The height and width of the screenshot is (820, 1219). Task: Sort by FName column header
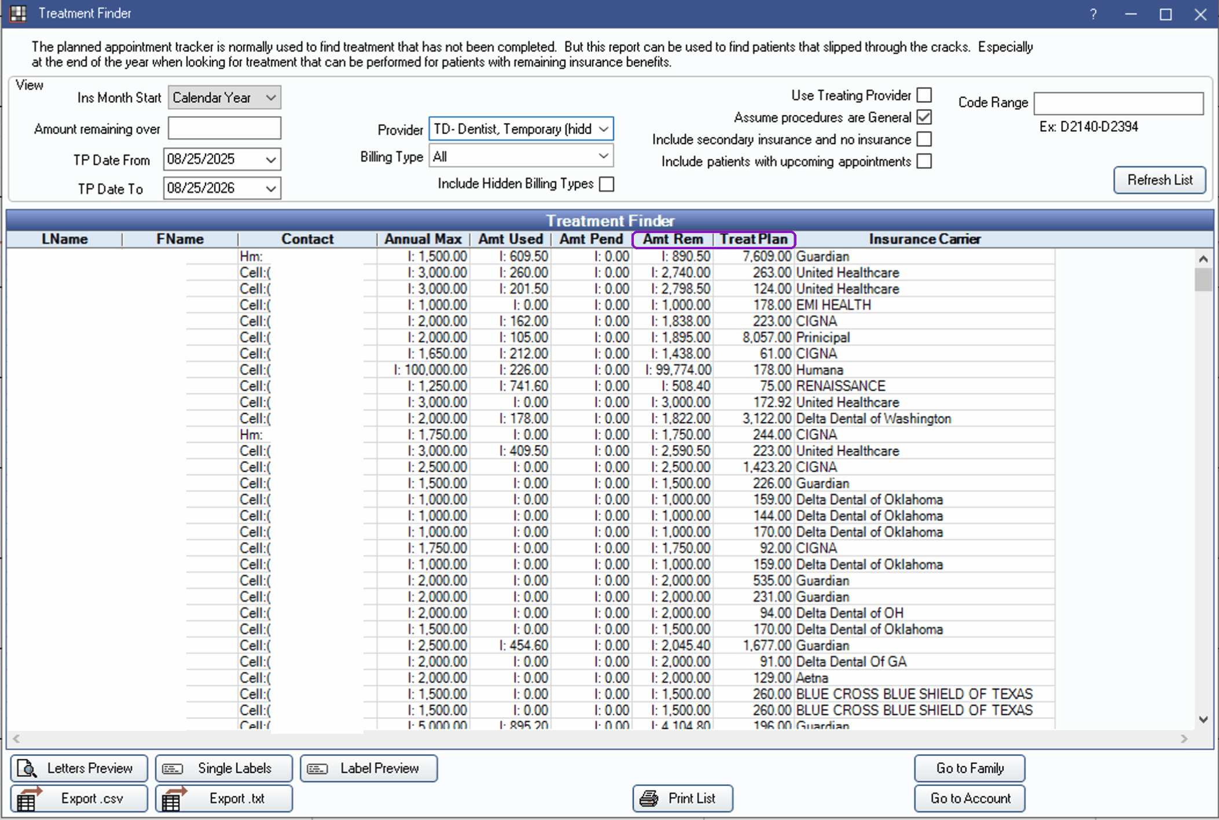click(180, 239)
